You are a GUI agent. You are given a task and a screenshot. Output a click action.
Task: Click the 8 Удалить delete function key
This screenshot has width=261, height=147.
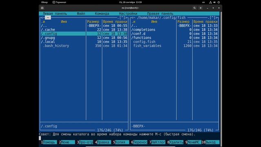point(175,142)
